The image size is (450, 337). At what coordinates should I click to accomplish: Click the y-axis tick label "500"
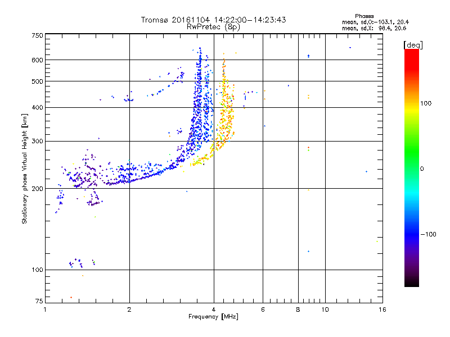pos(37,81)
